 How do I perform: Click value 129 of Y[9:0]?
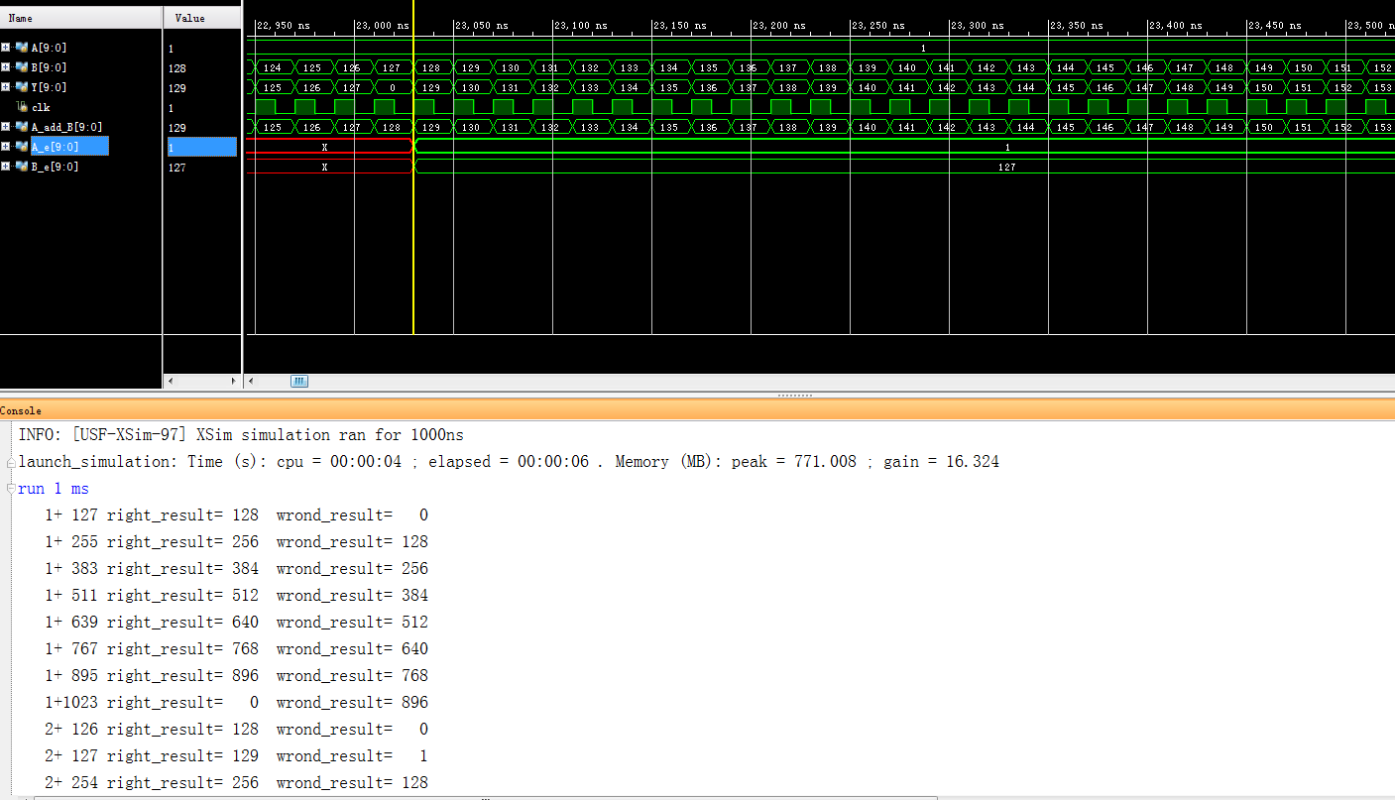point(176,88)
